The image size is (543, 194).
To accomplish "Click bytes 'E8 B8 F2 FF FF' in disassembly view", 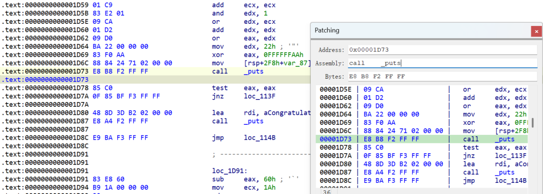I will [x=121, y=71].
